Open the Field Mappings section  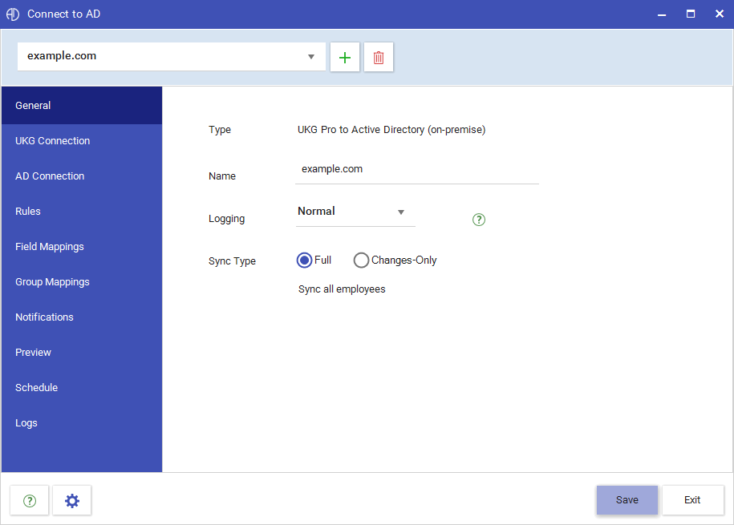tap(82, 247)
